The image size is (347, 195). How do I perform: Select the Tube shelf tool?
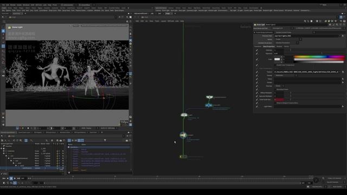pos(14,10)
